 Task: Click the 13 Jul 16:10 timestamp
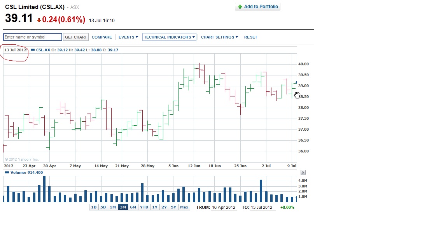[x=102, y=21]
